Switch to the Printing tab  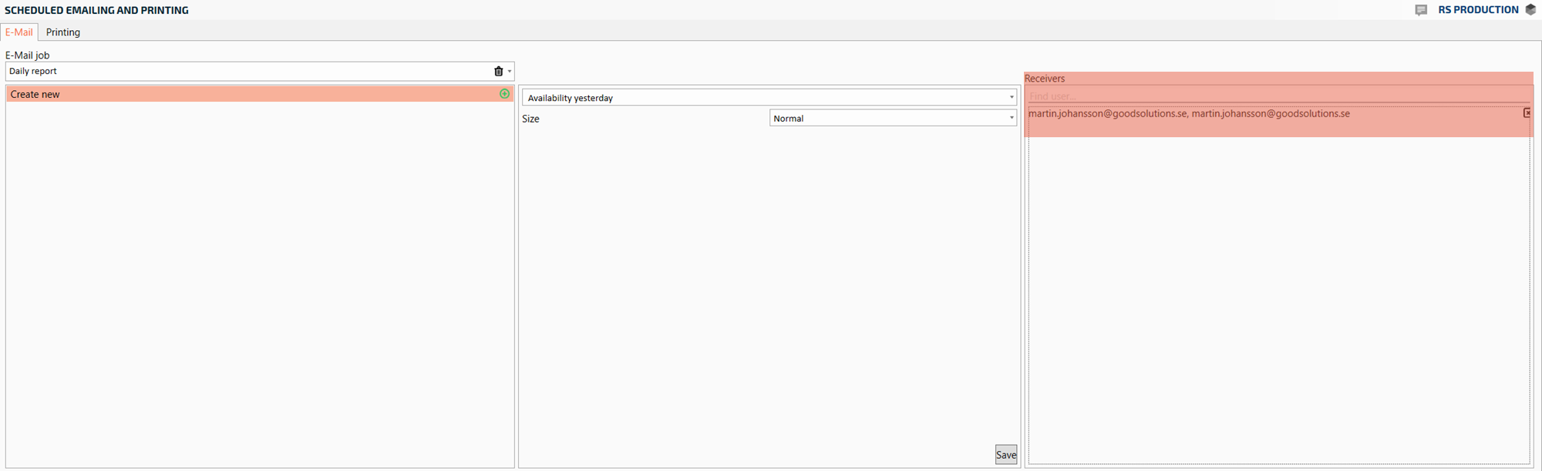click(63, 32)
